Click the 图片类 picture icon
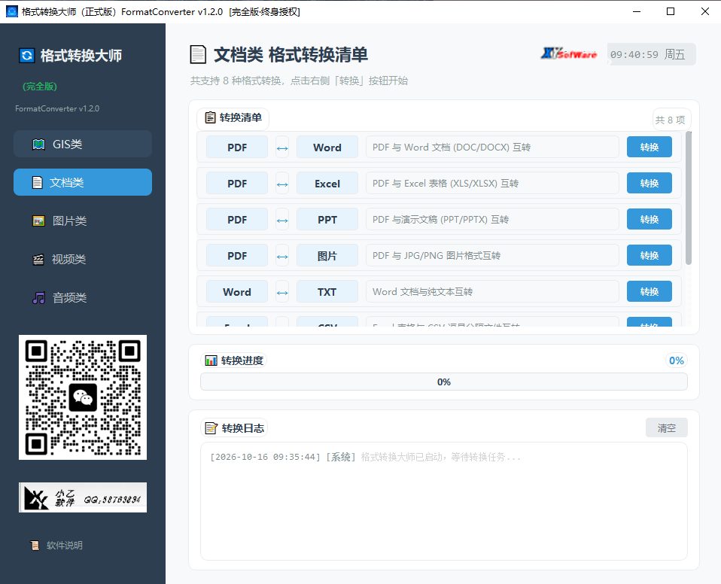Viewport: 721px width, 584px height. click(x=38, y=221)
